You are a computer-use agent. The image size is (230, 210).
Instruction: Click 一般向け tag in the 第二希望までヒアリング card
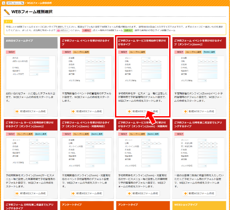coord(179,134)
